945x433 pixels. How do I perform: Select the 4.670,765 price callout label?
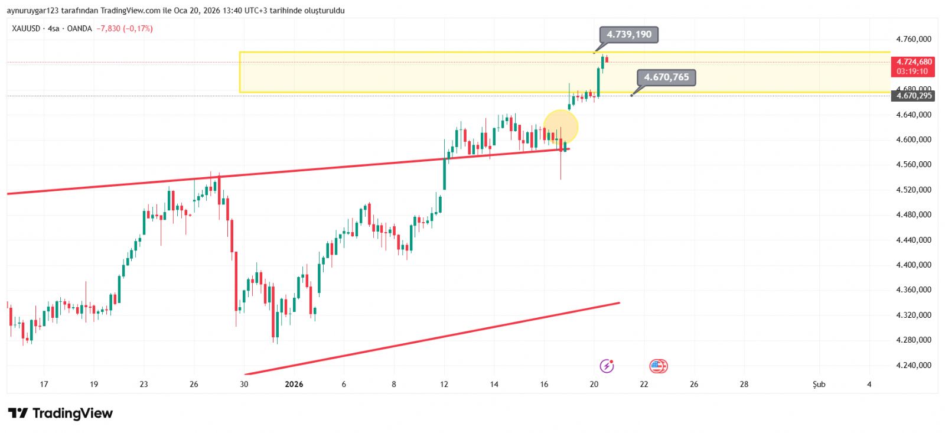coord(666,77)
